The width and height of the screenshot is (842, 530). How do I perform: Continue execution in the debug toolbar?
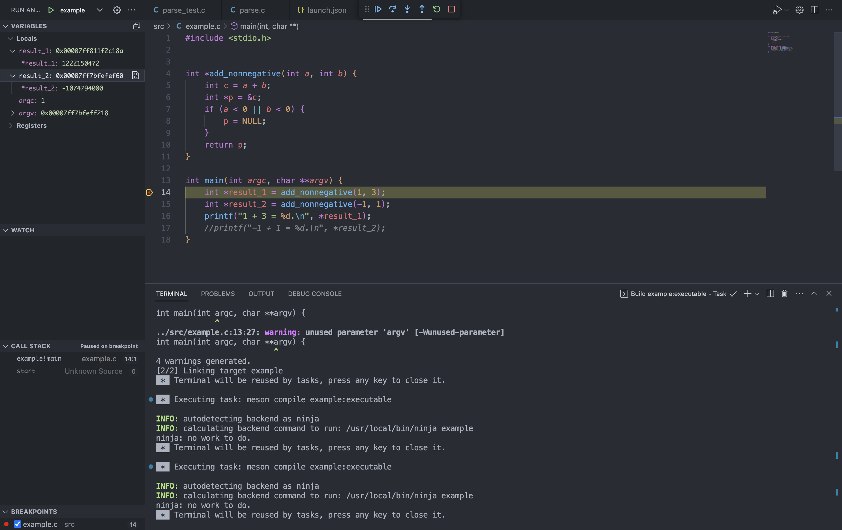click(378, 9)
